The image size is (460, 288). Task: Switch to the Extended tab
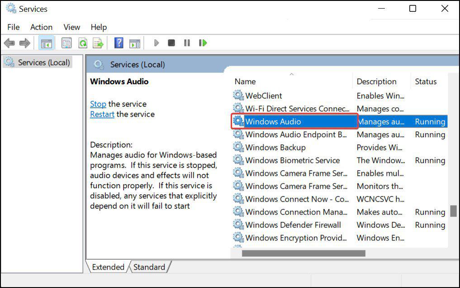point(108,267)
